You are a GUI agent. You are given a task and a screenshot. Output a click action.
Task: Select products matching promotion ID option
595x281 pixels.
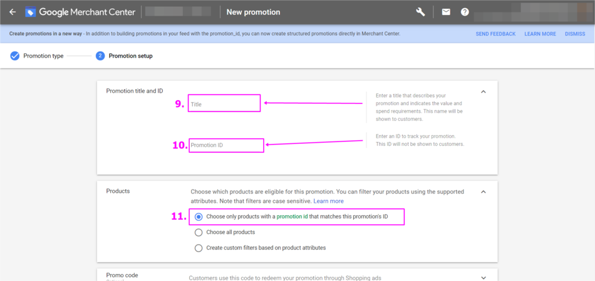[199, 217]
